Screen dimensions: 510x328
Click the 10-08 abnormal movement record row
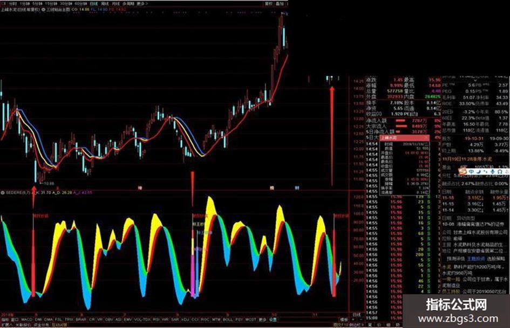[474, 224]
